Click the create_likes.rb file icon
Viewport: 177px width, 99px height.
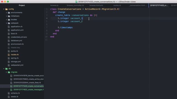(11, 82)
